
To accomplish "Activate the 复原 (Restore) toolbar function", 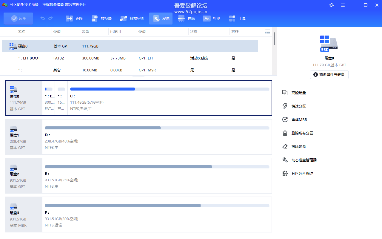I will [161, 18].
